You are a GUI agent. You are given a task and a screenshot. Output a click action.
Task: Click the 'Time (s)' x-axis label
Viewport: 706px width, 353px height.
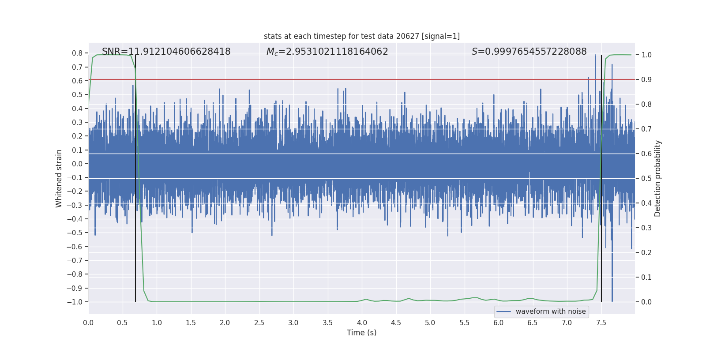[x=361, y=333]
